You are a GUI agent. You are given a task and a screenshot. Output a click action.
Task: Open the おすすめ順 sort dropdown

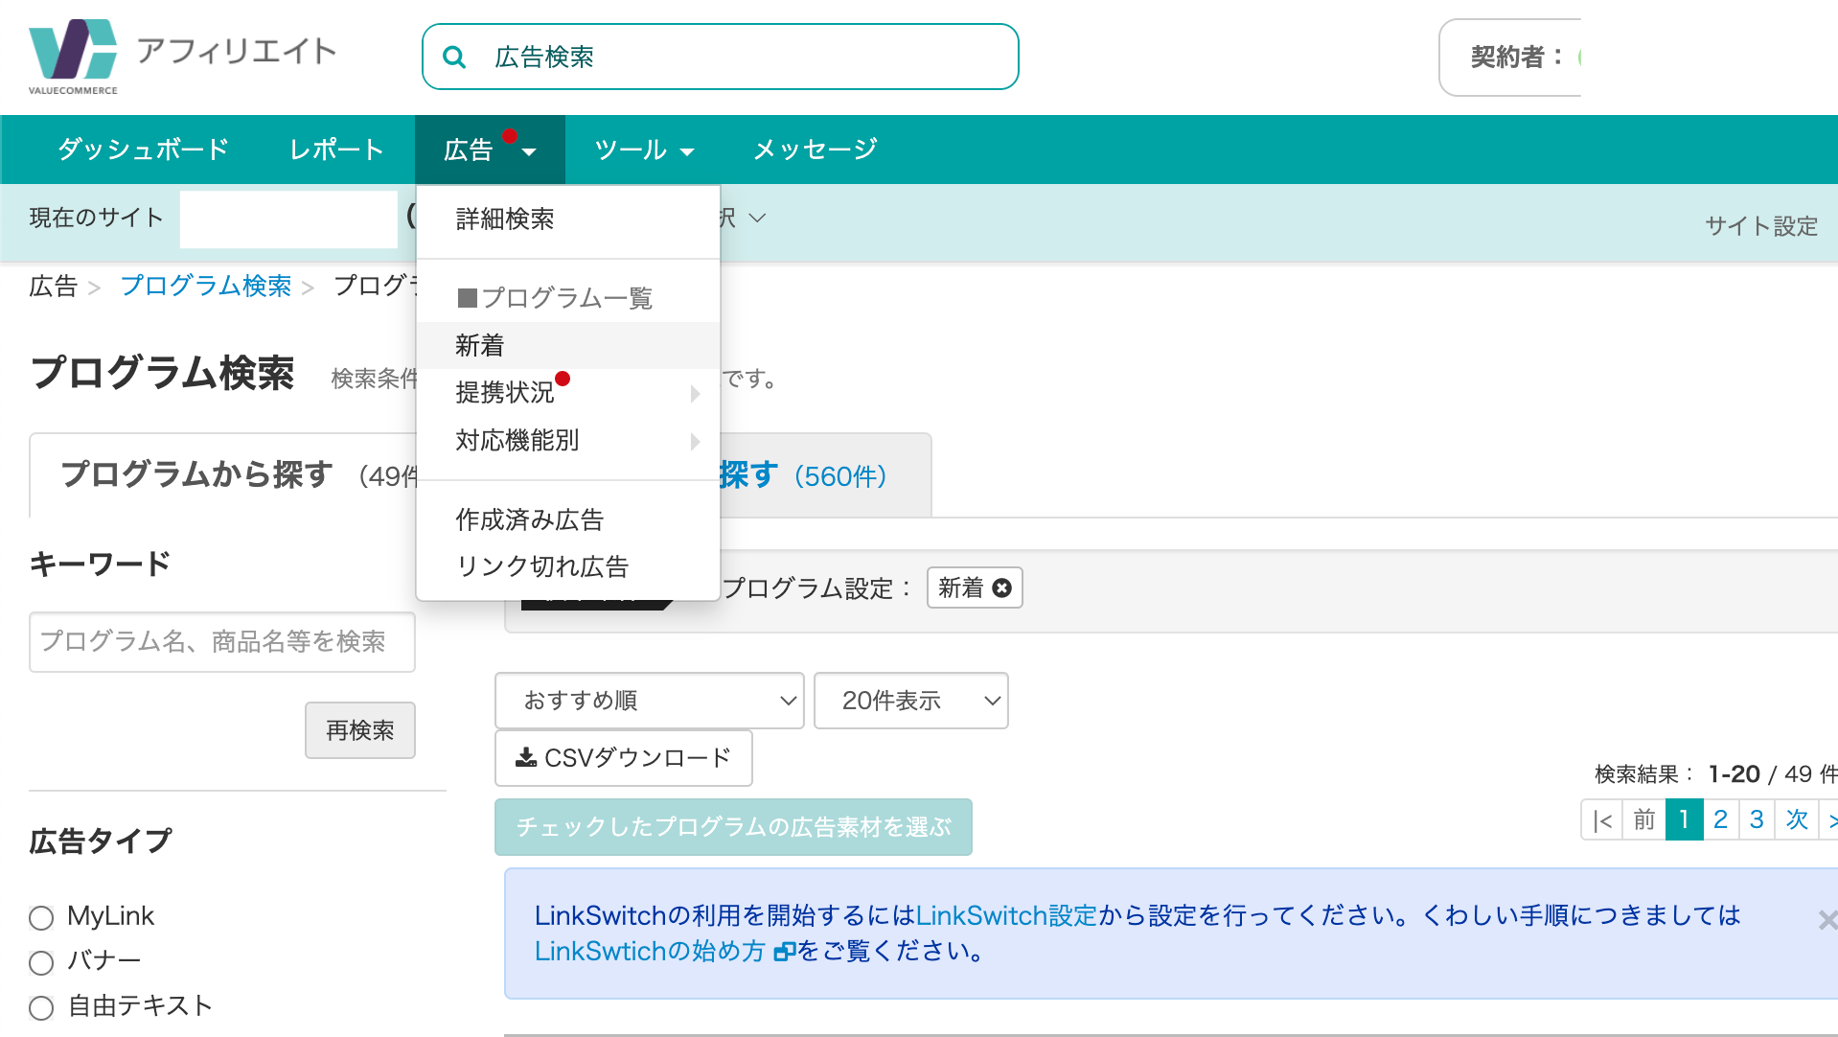tap(650, 701)
